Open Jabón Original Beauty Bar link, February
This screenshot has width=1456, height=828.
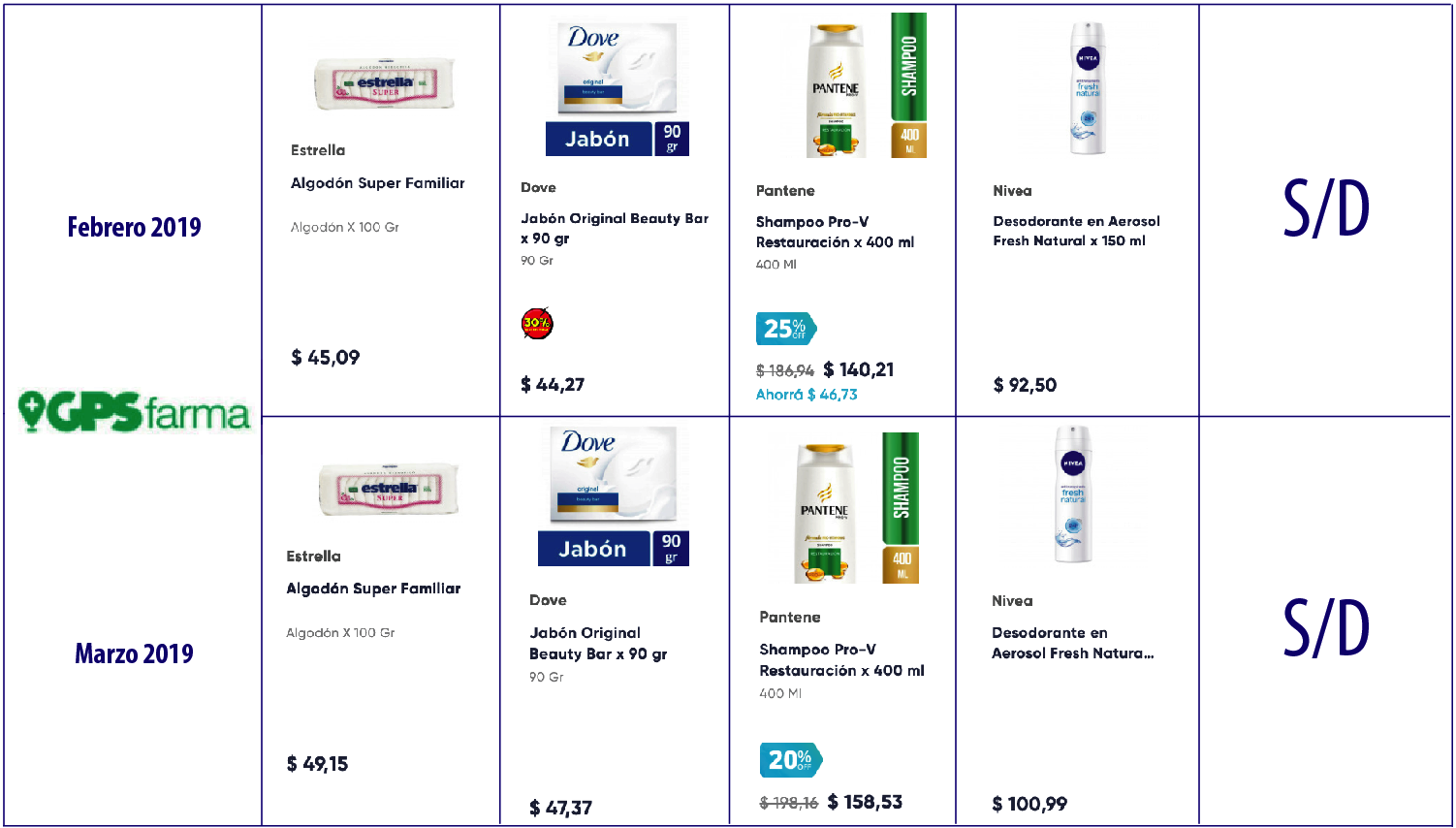615,228
